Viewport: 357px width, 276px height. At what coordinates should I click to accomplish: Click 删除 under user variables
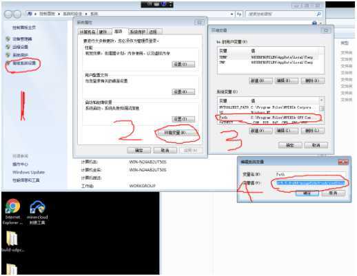click(x=313, y=81)
